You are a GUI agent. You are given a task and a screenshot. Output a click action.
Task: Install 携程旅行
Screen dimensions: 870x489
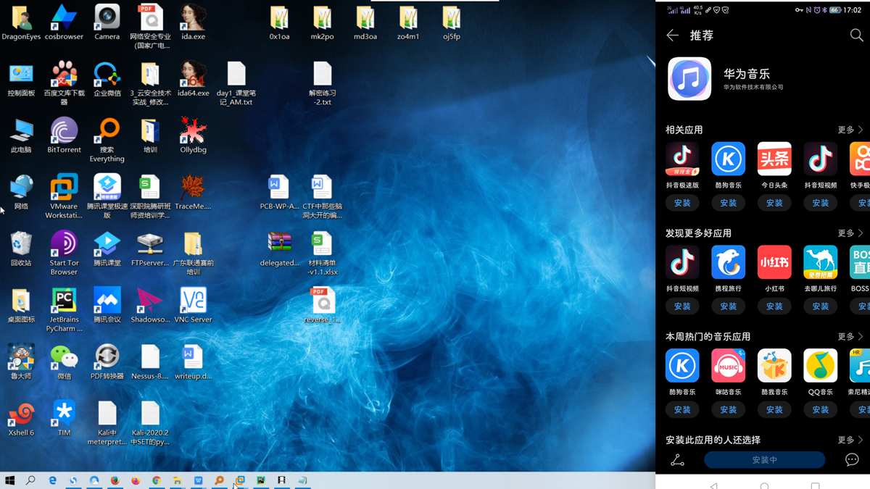tap(729, 306)
